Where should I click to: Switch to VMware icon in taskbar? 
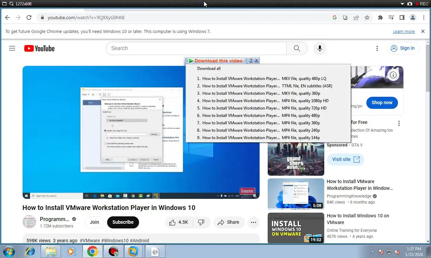(x=133, y=251)
